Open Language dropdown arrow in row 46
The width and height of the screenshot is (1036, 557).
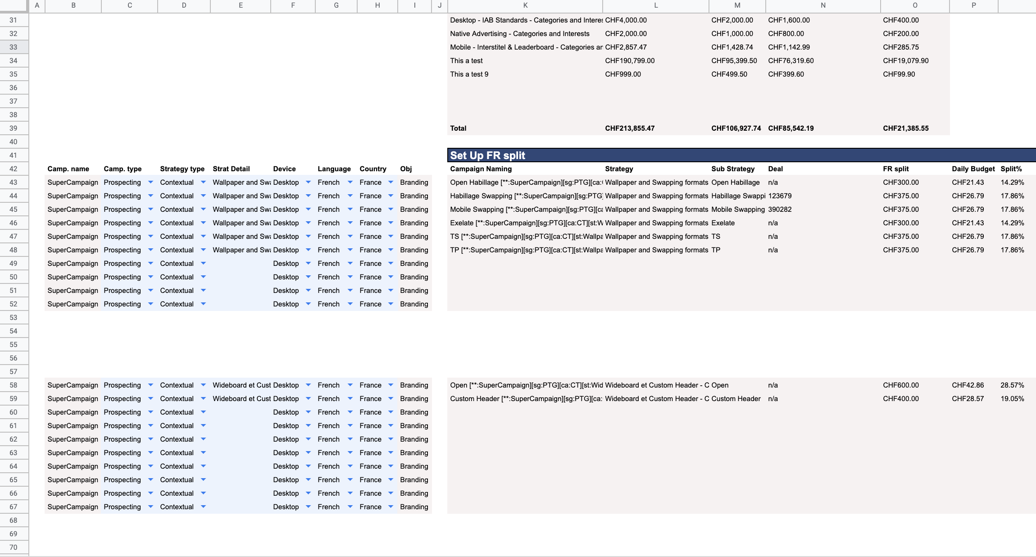pyautogui.click(x=350, y=223)
